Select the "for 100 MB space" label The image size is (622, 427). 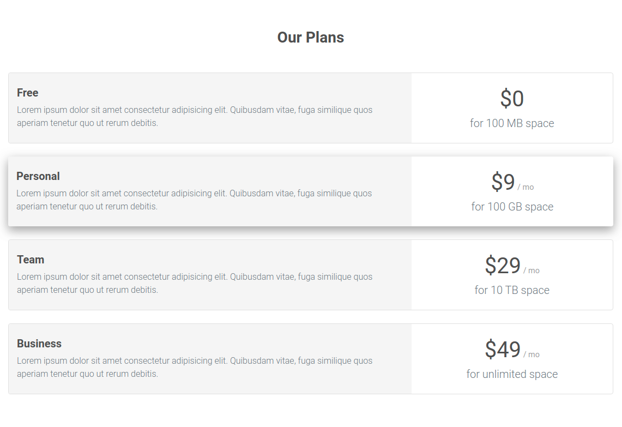(x=512, y=123)
